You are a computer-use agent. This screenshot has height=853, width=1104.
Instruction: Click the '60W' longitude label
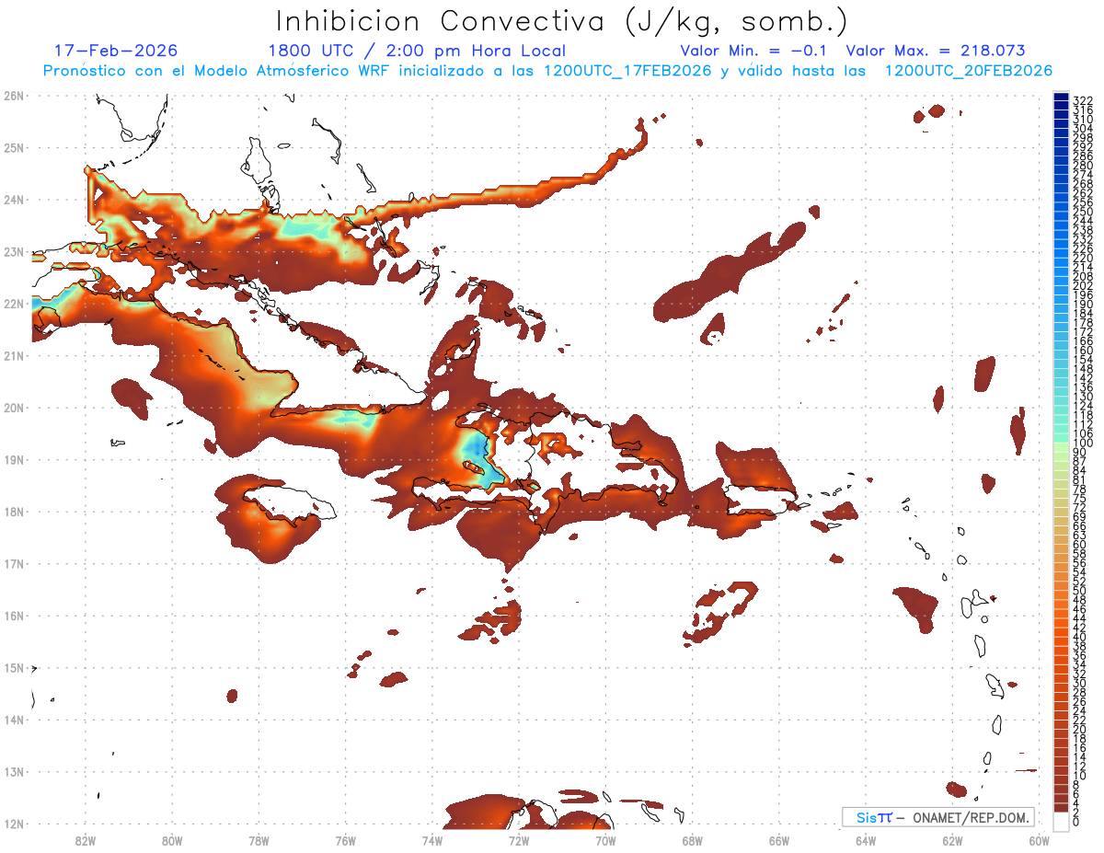1040,840
